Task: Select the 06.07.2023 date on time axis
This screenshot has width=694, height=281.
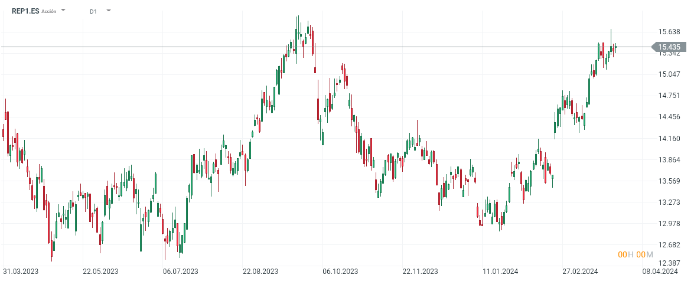Action: tap(180, 272)
